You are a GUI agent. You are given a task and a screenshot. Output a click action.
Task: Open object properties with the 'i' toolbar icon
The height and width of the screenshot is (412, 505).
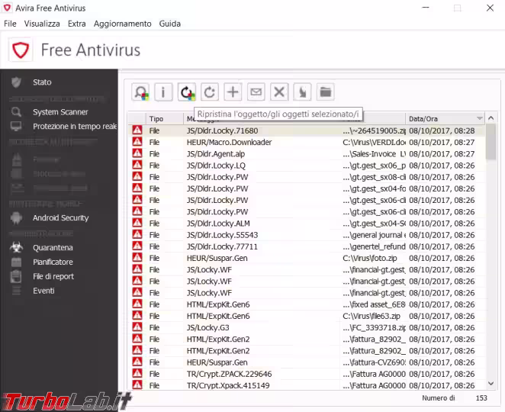163,92
